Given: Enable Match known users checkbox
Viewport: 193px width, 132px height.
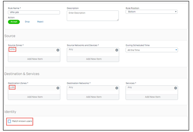Looking at the screenshot, I should [x=10, y=121].
